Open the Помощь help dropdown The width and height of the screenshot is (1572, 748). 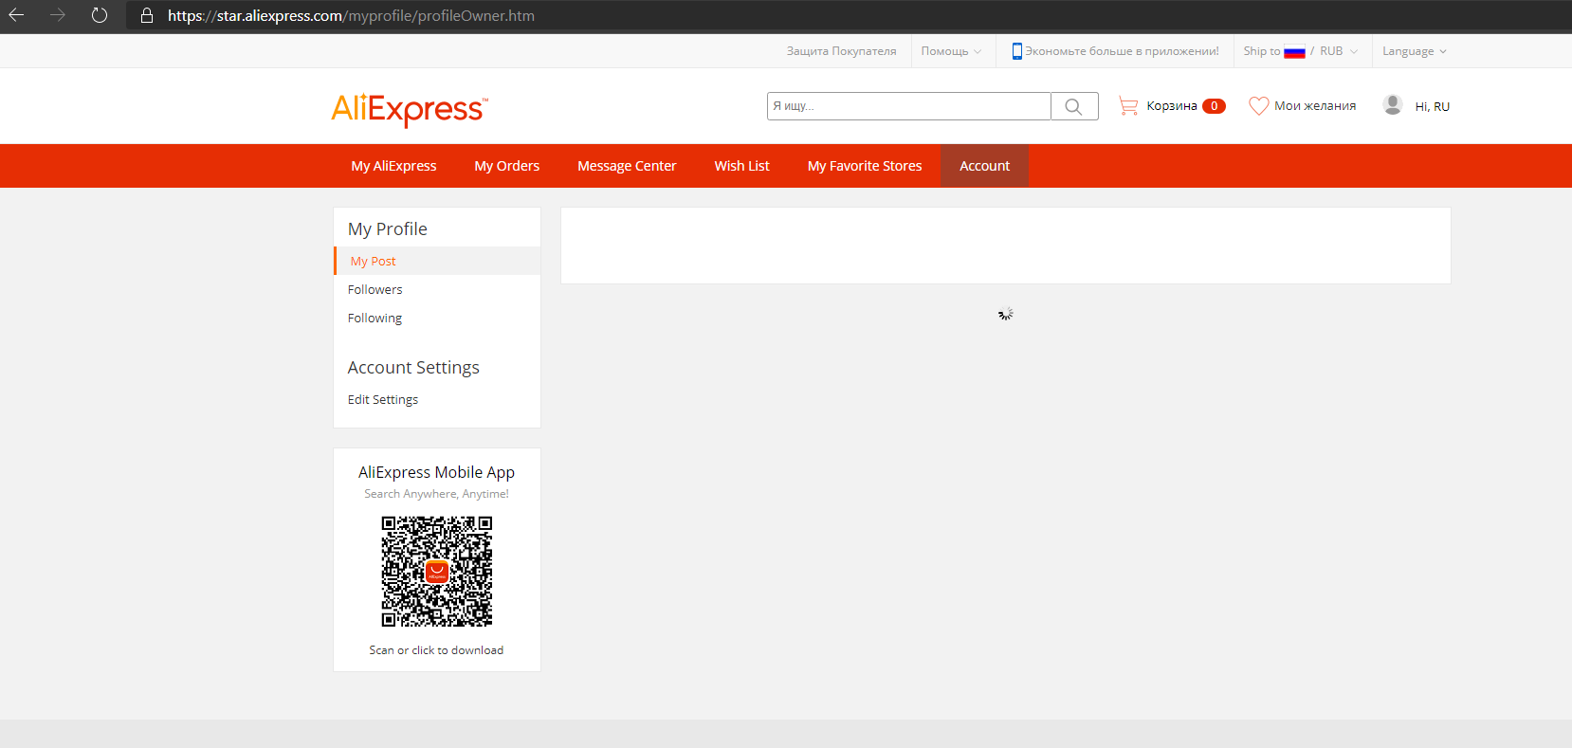[951, 51]
